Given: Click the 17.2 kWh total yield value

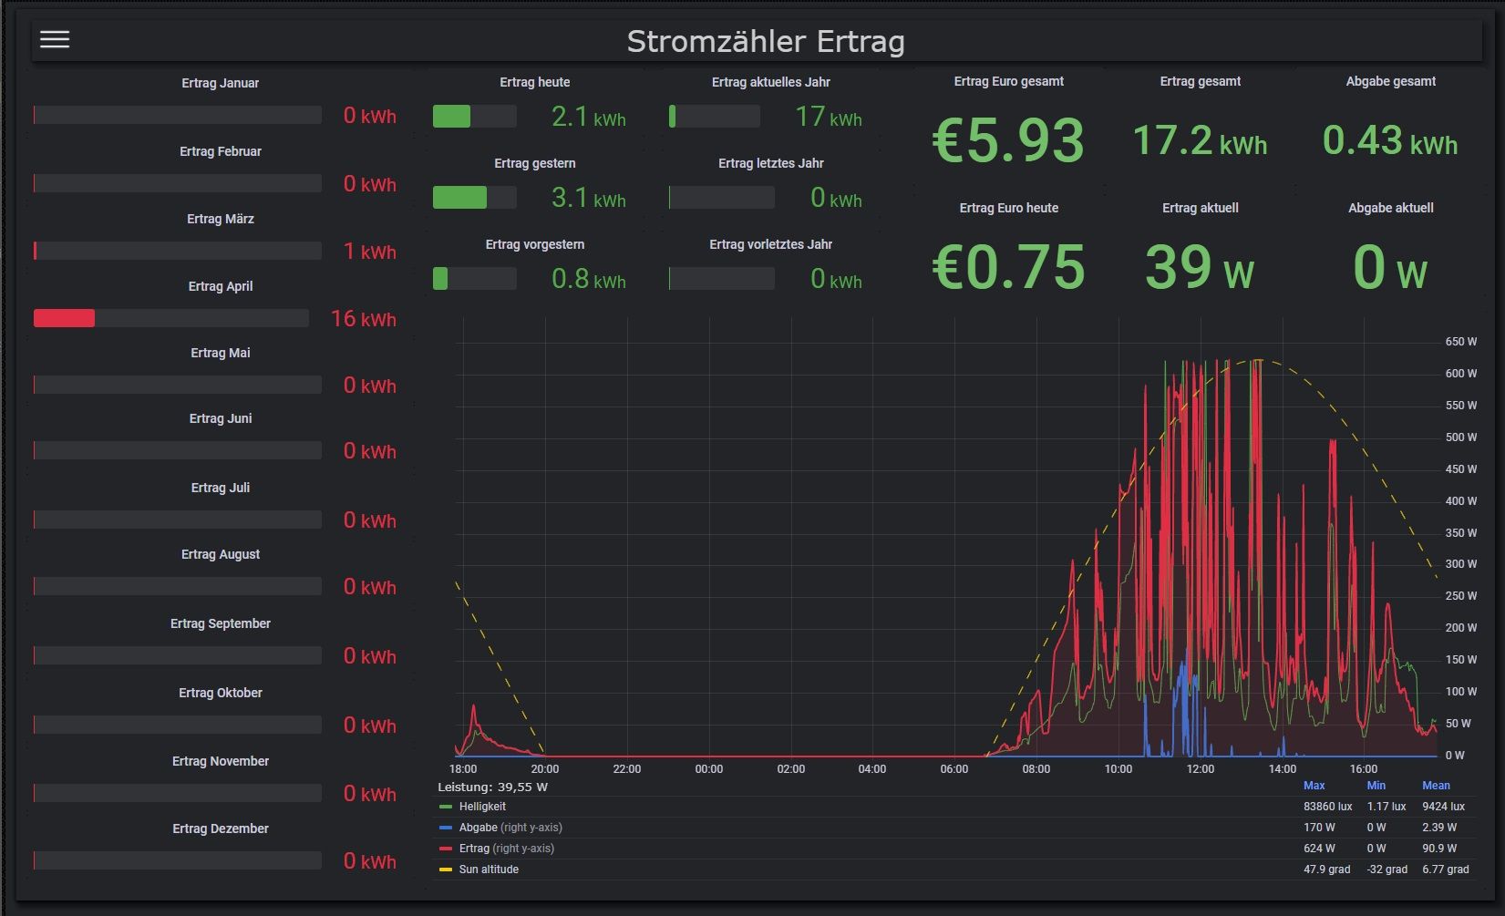Looking at the screenshot, I should pos(1200,141).
